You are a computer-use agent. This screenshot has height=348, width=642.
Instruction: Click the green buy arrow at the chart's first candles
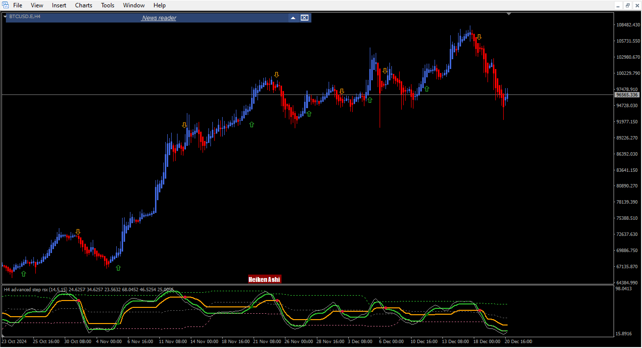[x=24, y=274]
